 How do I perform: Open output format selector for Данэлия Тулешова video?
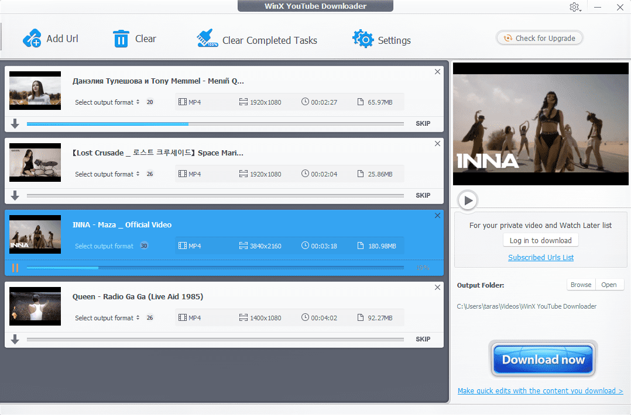pyautogui.click(x=107, y=102)
